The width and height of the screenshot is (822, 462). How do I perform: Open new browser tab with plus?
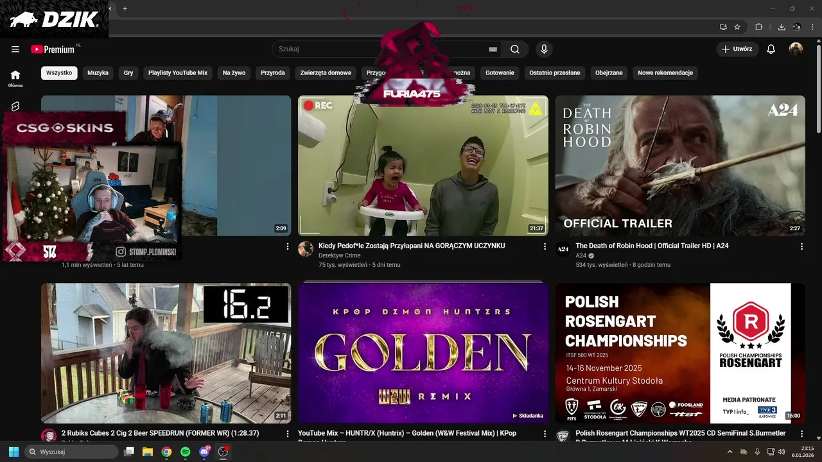[125, 8]
